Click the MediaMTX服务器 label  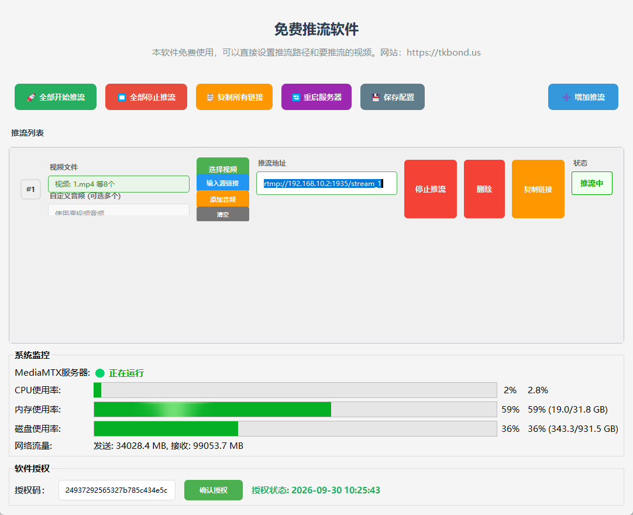(53, 372)
